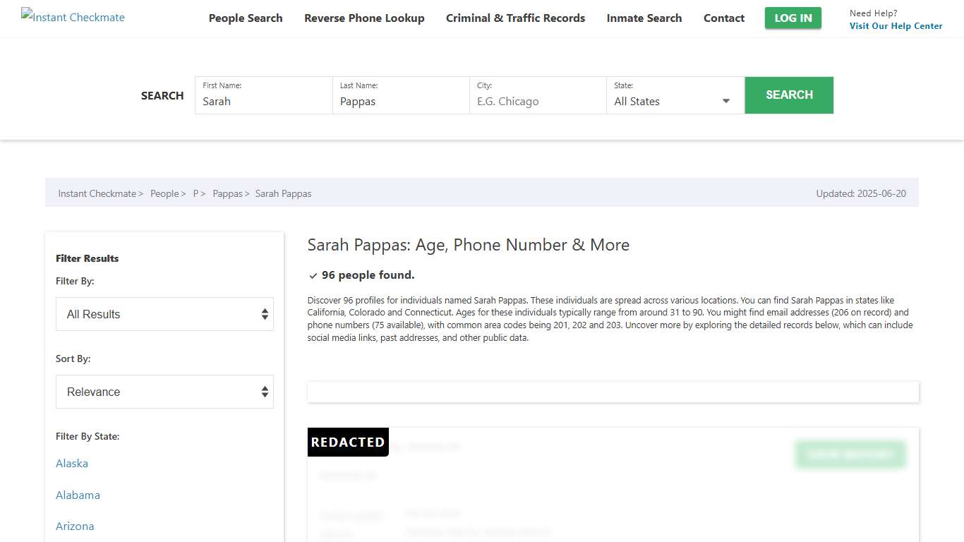Open the Pappas breadcrumb link
The height and width of the screenshot is (542, 964).
coord(227,193)
